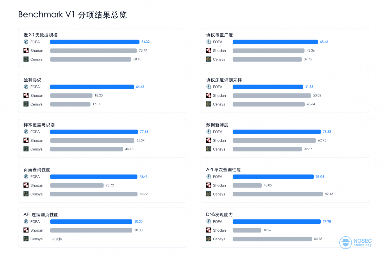Screen dimensions: 387x256
Task: Click the API 单次查询性能 card title
Action: coord(223,170)
